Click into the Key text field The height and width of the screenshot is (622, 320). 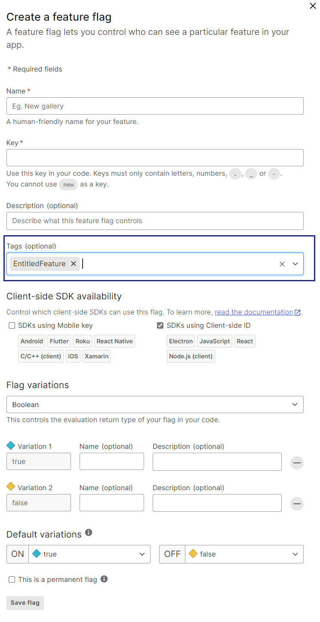point(155,158)
